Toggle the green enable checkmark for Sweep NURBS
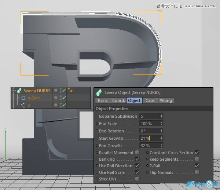This screenshot has width=220, height=190. click(x=64, y=90)
